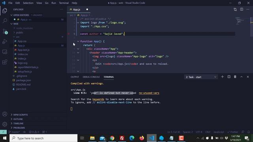Screen dimensions: 253x142
Task: Open the Windows Start menu
Action: point(4,138)
